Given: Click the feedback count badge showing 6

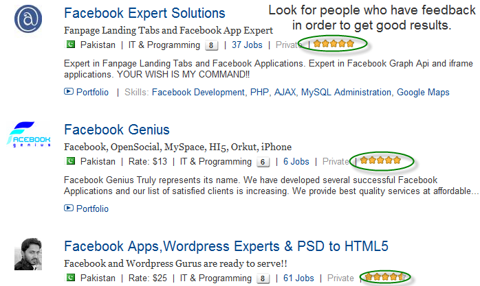Looking at the screenshot, I should tap(263, 163).
